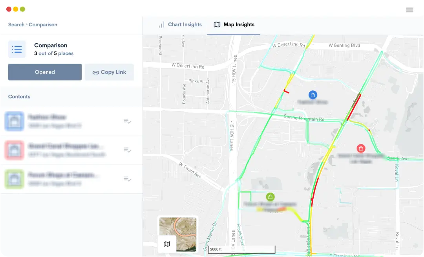Click the red place icon in Contents

[x=15, y=150]
